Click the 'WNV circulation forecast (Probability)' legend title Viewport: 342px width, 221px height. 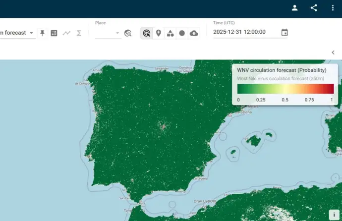coord(282,70)
